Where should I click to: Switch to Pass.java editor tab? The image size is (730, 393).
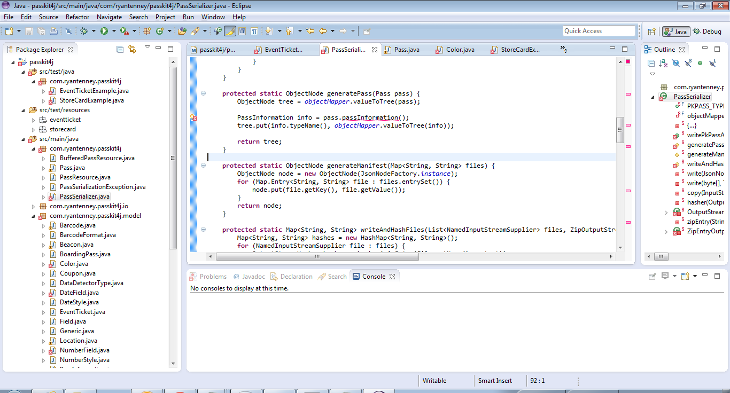click(407, 50)
